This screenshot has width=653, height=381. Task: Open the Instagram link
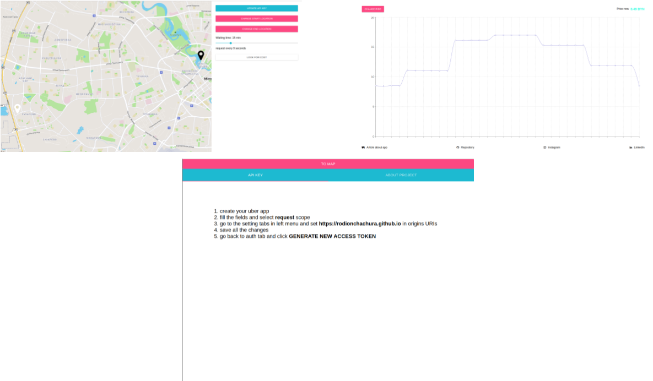(x=554, y=147)
